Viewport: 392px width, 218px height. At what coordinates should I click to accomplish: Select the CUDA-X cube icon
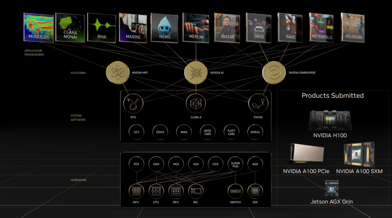(196, 104)
